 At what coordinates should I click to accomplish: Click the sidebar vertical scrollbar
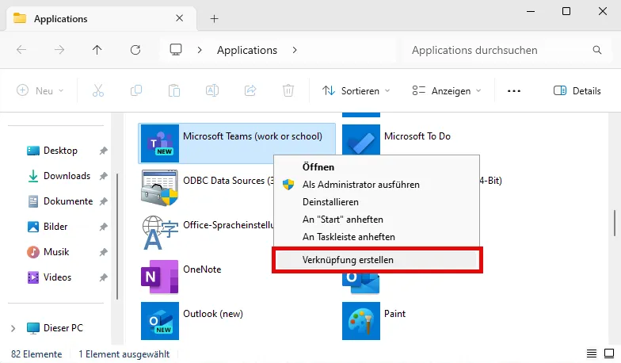[x=117, y=236]
